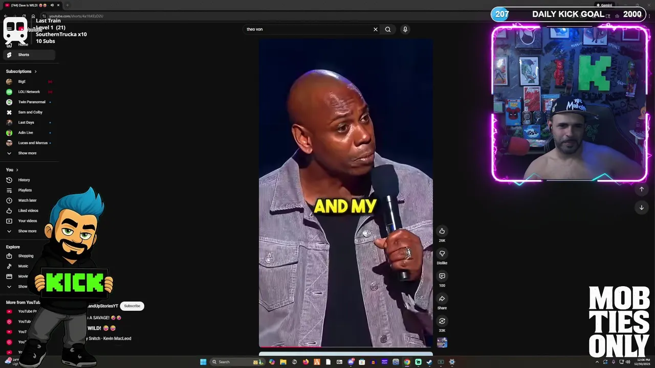The width and height of the screenshot is (655, 368).
Task: Show hidden system tray icons
Action: pyautogui.click(x=597, y=362)
